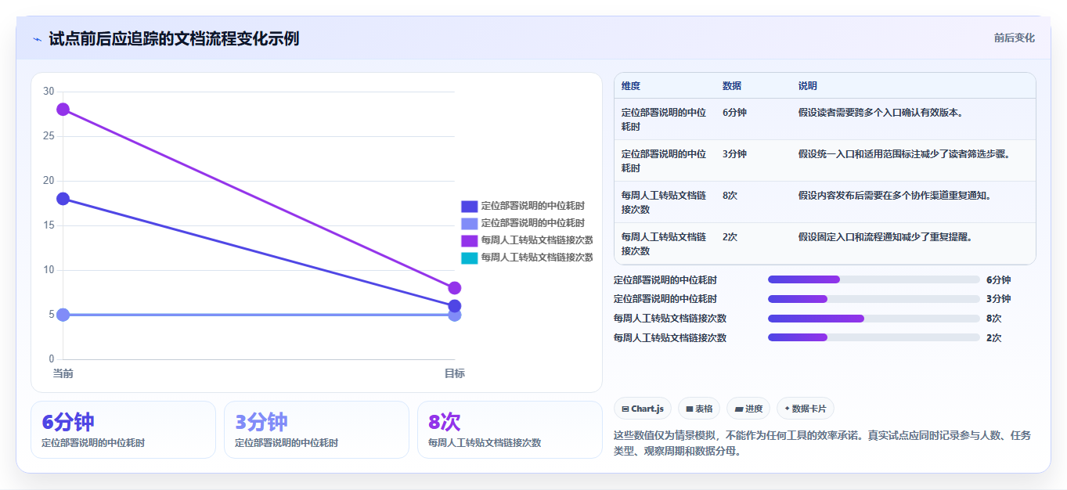
Task: Click the dark blue data point at 当前
Action: [63, 199]
